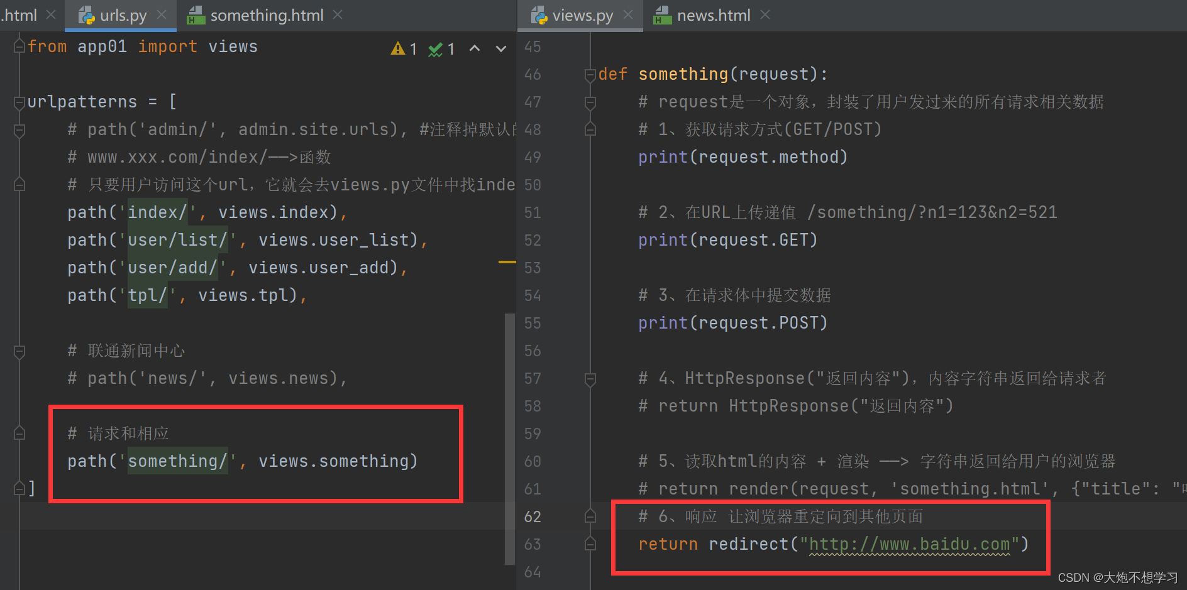Click the yellow warning indicator icon
The image size is (1187, 590).
pyautogui.click(x=398, y=48)
